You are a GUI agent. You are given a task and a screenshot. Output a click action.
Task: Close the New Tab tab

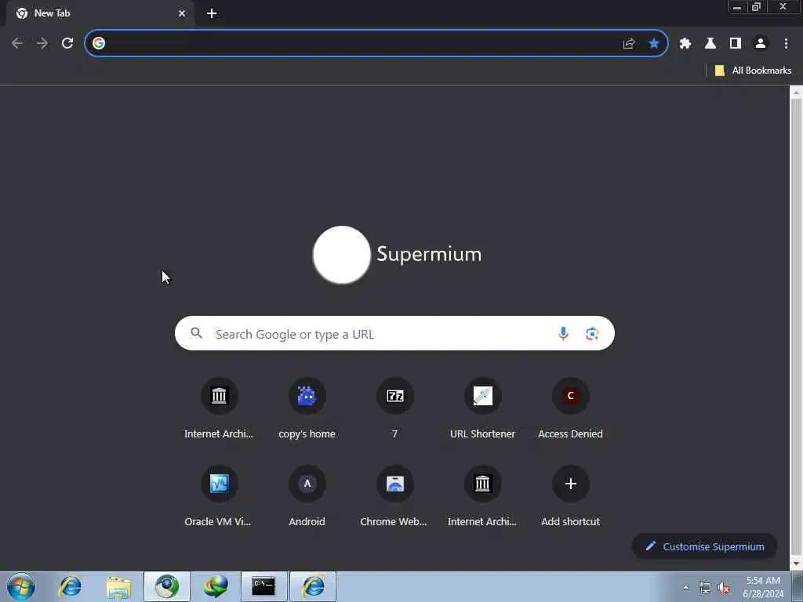pos(182,13)
